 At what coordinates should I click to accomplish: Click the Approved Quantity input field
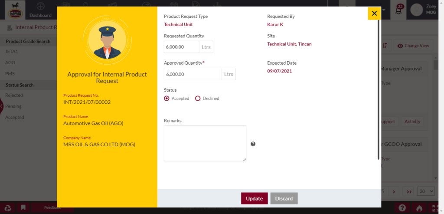coord(193,74)
